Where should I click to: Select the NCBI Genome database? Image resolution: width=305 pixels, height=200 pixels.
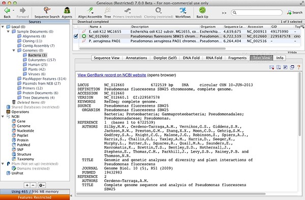click(x=21, y=126)
